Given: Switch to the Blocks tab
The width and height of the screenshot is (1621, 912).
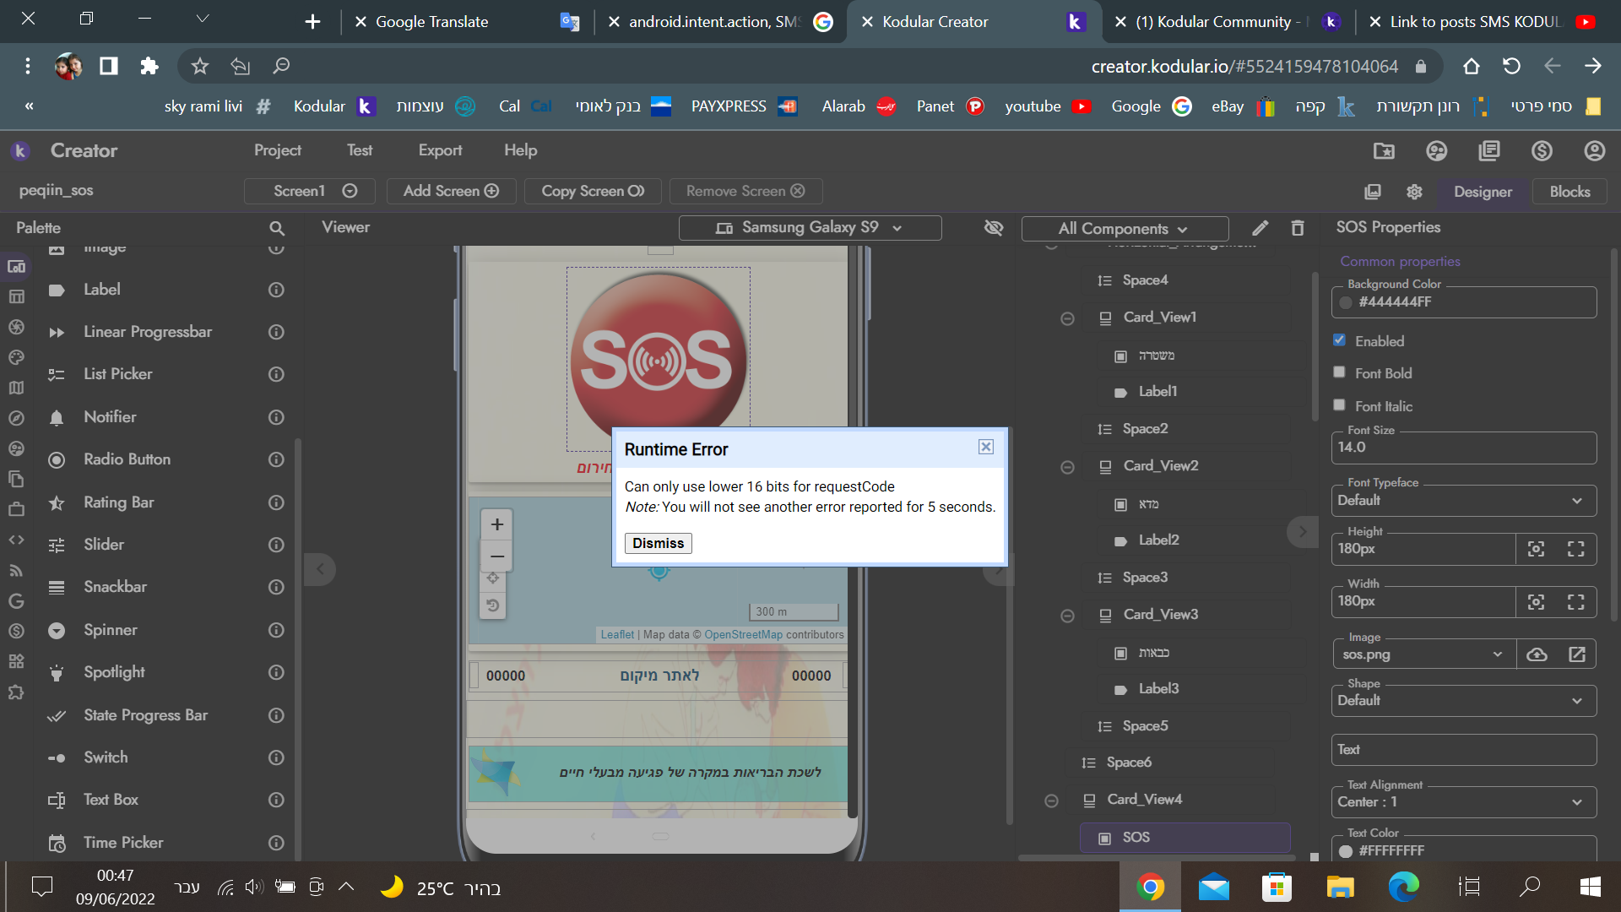Looking at the screenshot, I should coord(1569,192).
